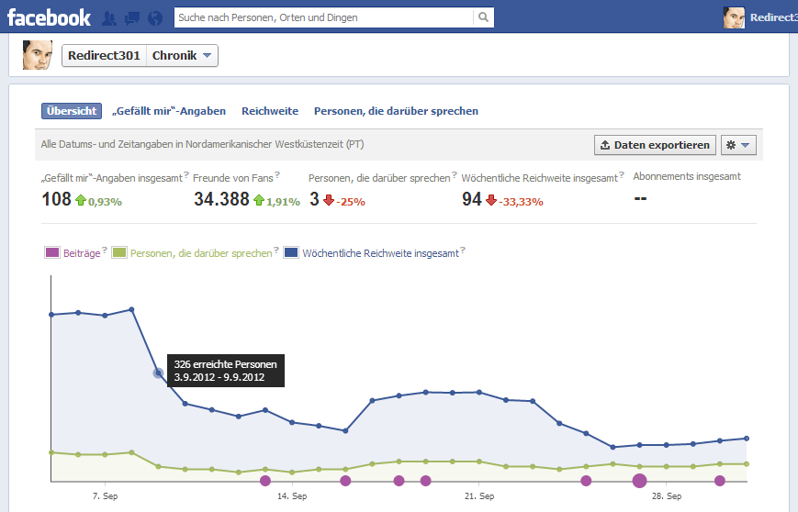The image size is (798, 512).
Task: Open the Redirect3 profile name link
Action: point(773,17)
